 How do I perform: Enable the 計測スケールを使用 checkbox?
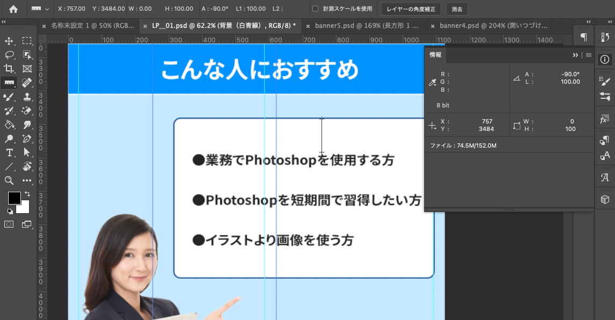pyautogui.click(x=315, y=9)
